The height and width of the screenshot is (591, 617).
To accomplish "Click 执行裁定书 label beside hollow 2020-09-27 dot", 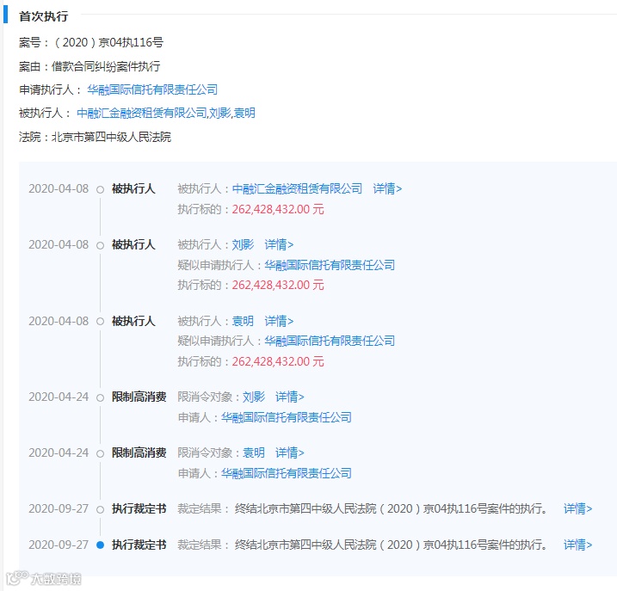I will 139,508.
